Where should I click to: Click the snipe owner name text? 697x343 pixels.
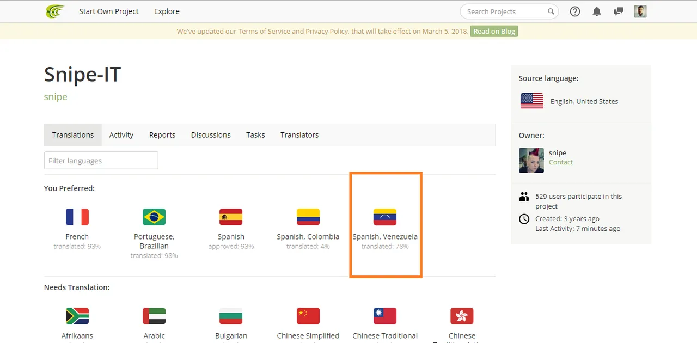point(558,153)
